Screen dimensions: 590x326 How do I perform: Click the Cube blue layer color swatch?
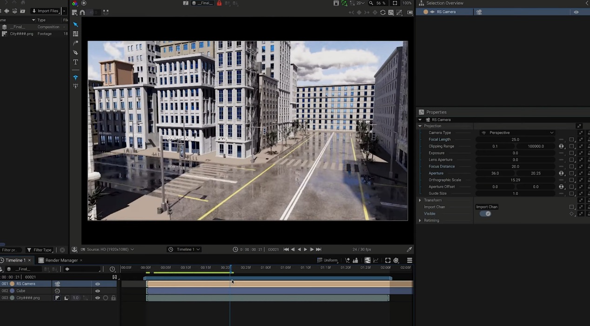(12, 291)
